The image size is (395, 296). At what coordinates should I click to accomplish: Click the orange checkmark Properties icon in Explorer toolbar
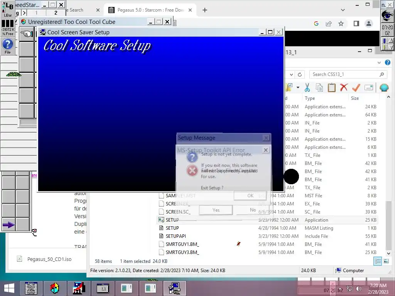click(356, 87)
